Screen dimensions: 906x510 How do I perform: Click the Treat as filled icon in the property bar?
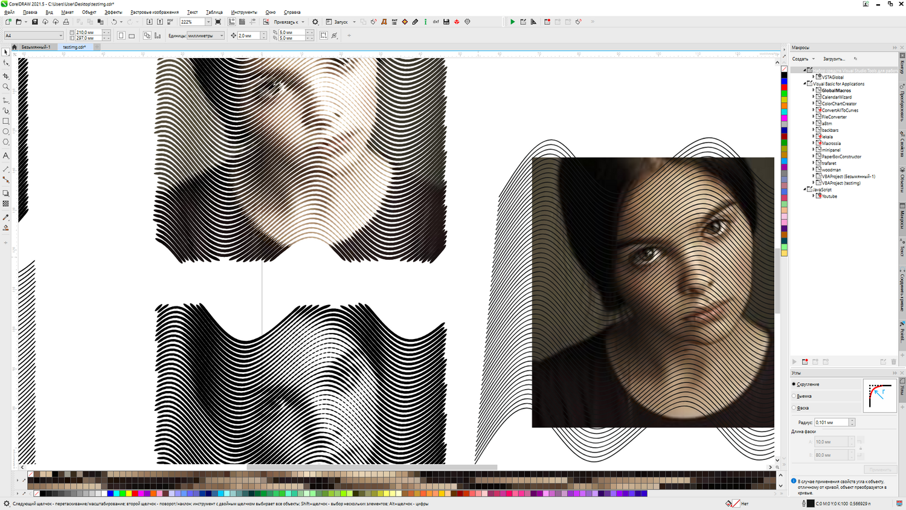coord(324,36)
